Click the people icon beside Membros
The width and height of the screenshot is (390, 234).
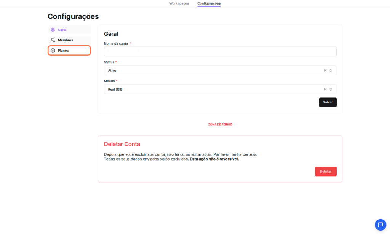pos(53,40)
